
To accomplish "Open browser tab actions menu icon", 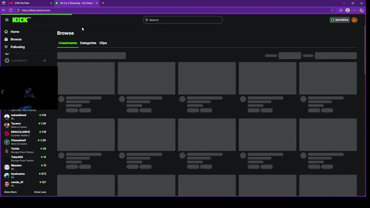I will [x=4, y=3].
